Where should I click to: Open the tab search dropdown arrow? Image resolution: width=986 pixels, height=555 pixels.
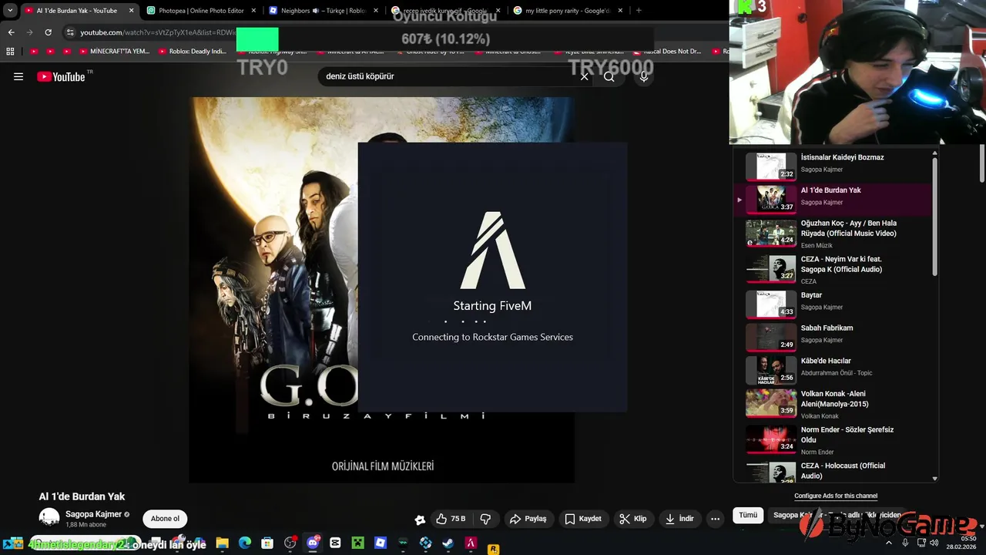click(10, 11)
